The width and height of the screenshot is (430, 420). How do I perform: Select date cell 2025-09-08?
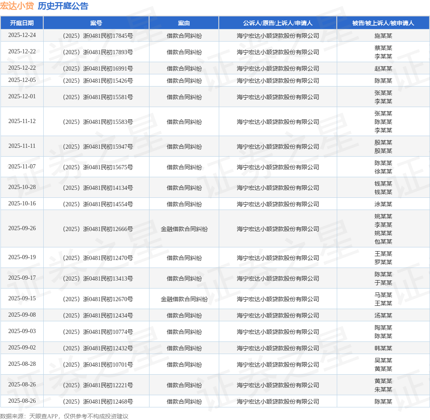22,315
